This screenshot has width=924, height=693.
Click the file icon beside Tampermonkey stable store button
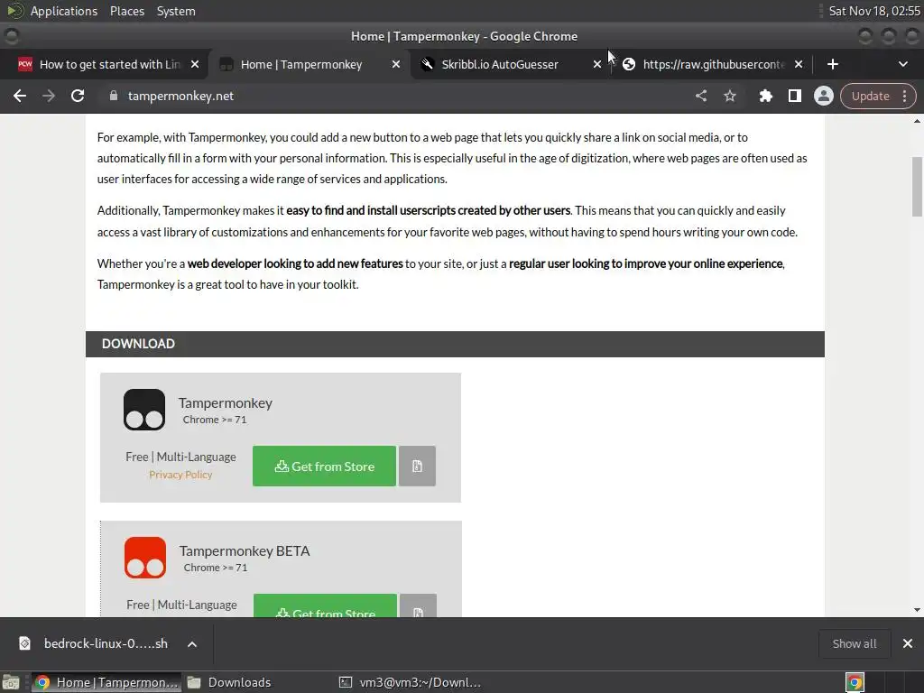[417, 467]
